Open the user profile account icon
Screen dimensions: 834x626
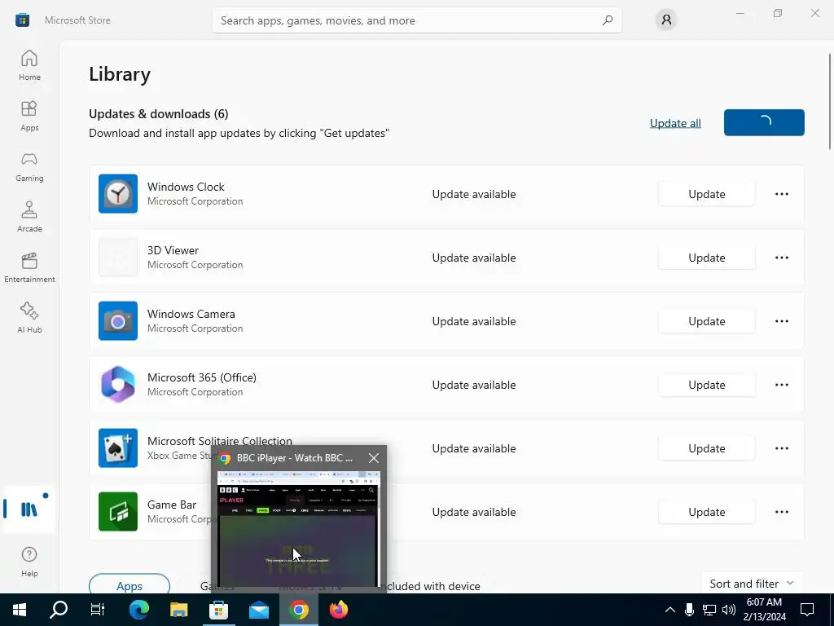[x=666, y=20]
